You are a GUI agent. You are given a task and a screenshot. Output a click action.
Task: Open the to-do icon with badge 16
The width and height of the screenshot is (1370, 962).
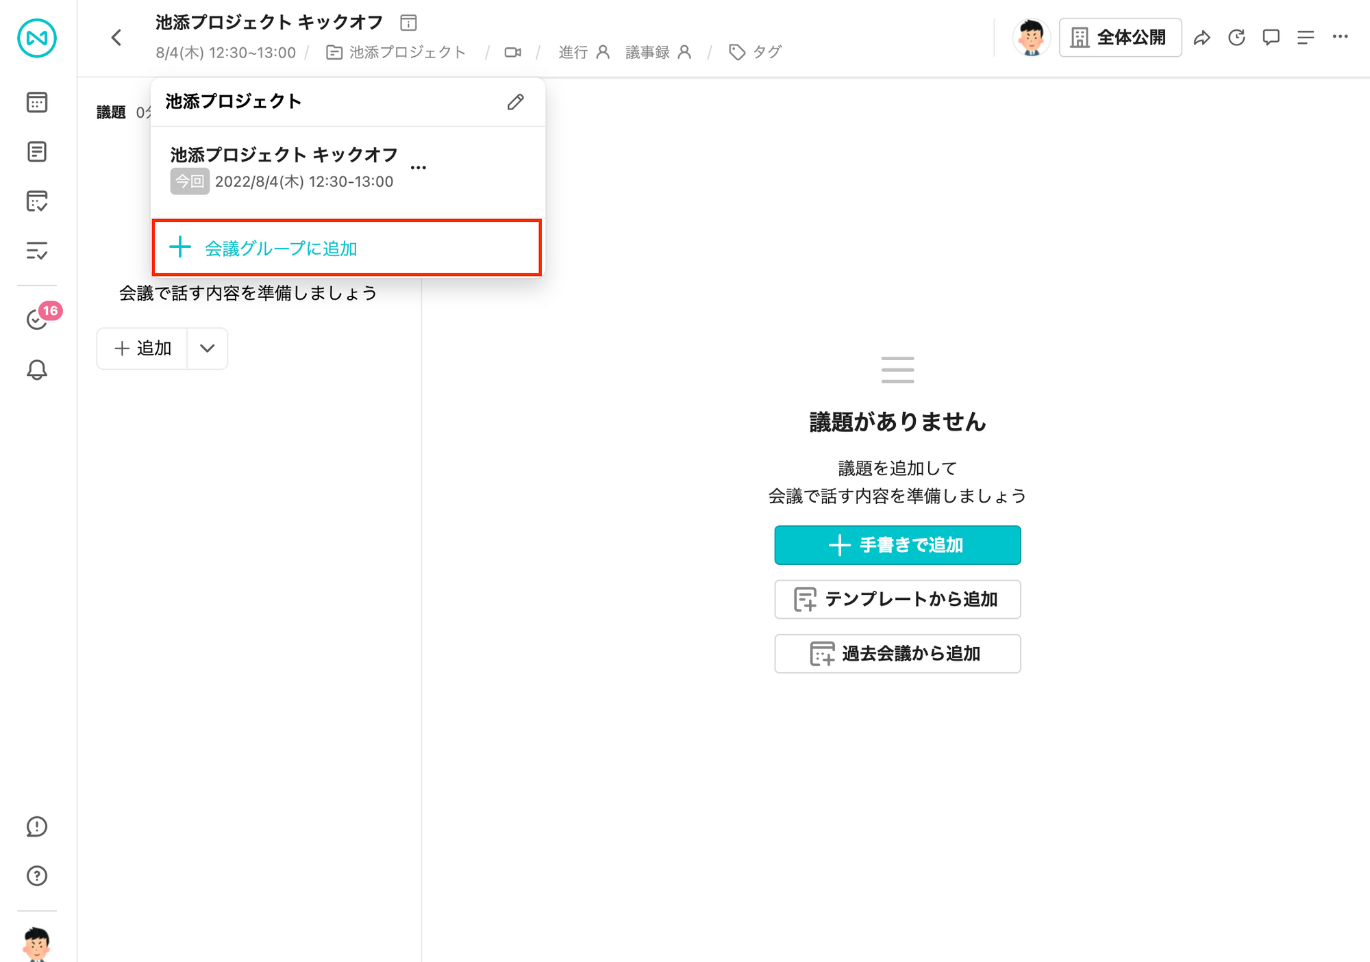click(x=37, y=319)
